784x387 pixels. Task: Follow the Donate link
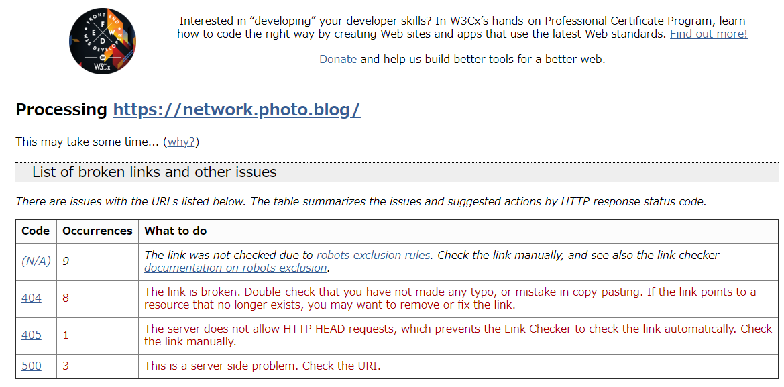click(337, 59)
